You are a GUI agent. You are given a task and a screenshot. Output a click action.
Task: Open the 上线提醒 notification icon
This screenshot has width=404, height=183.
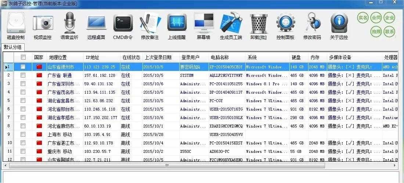click(177, 24)
